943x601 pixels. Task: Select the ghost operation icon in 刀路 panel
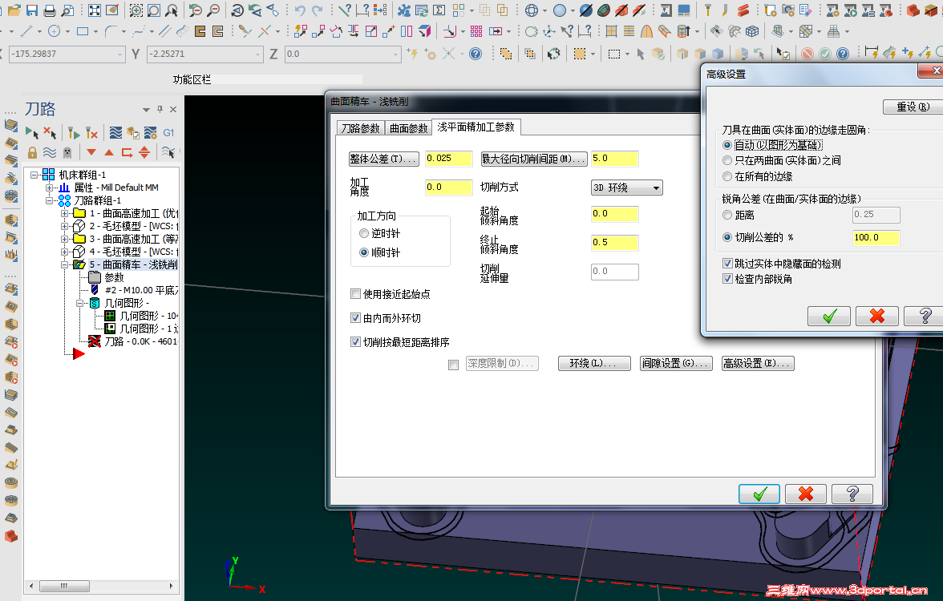pos(67,152)
